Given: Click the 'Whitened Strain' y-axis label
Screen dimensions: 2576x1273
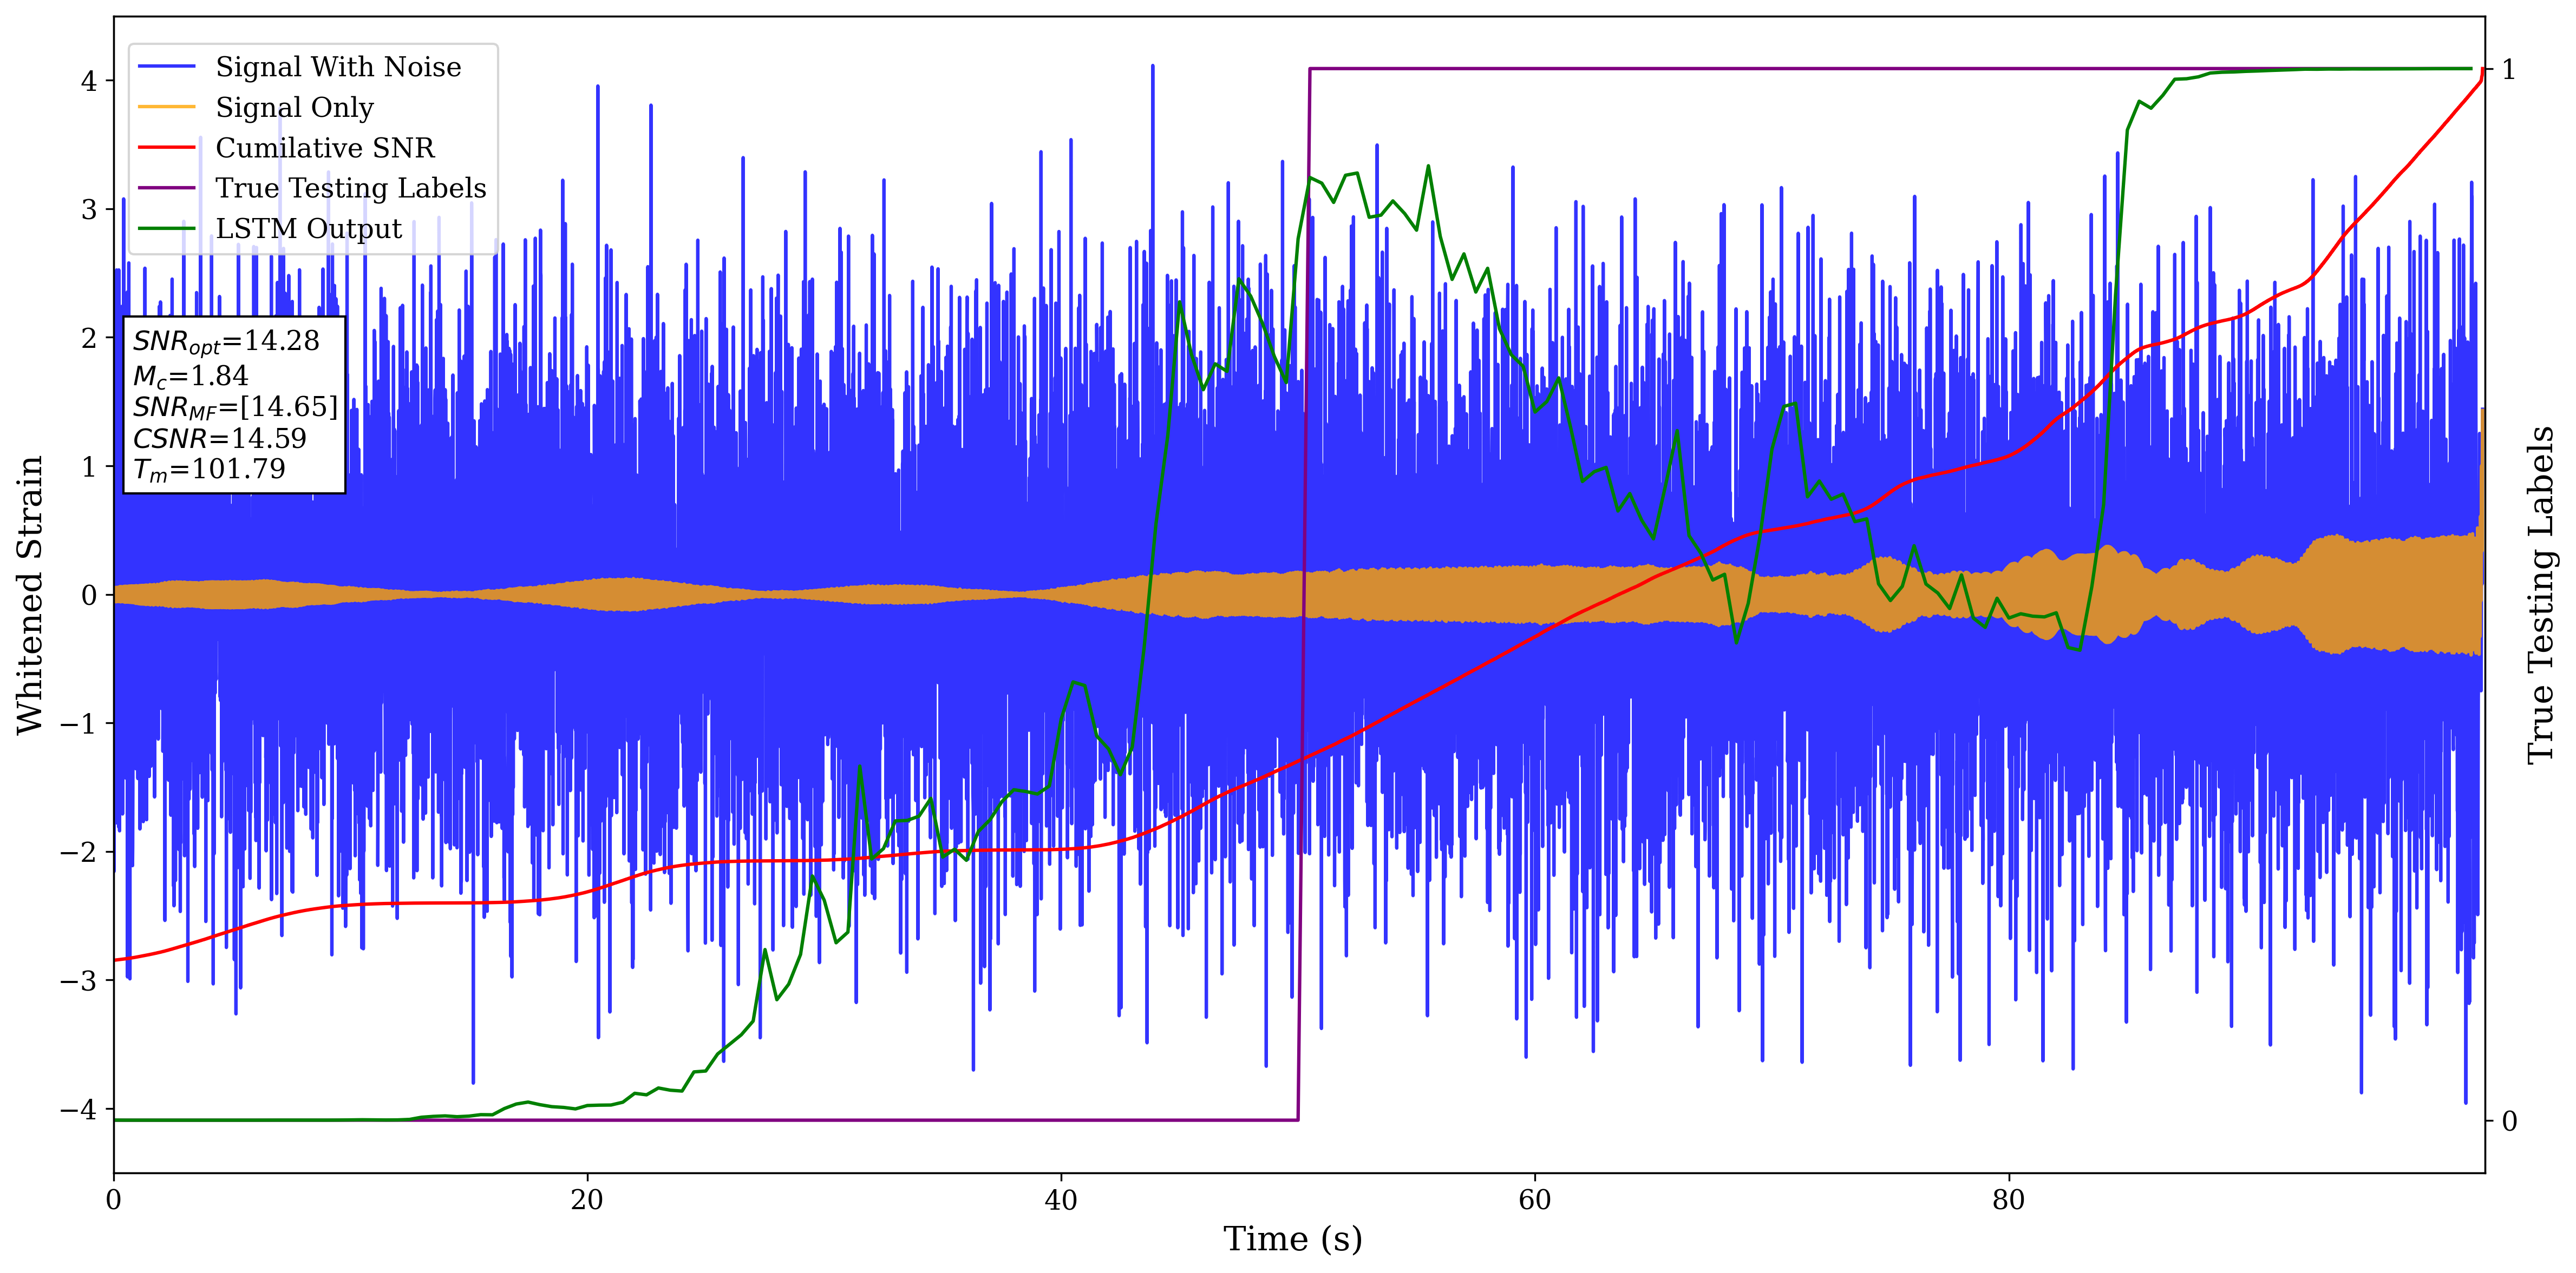Looking at the screenshot, I should pos(31,595).
